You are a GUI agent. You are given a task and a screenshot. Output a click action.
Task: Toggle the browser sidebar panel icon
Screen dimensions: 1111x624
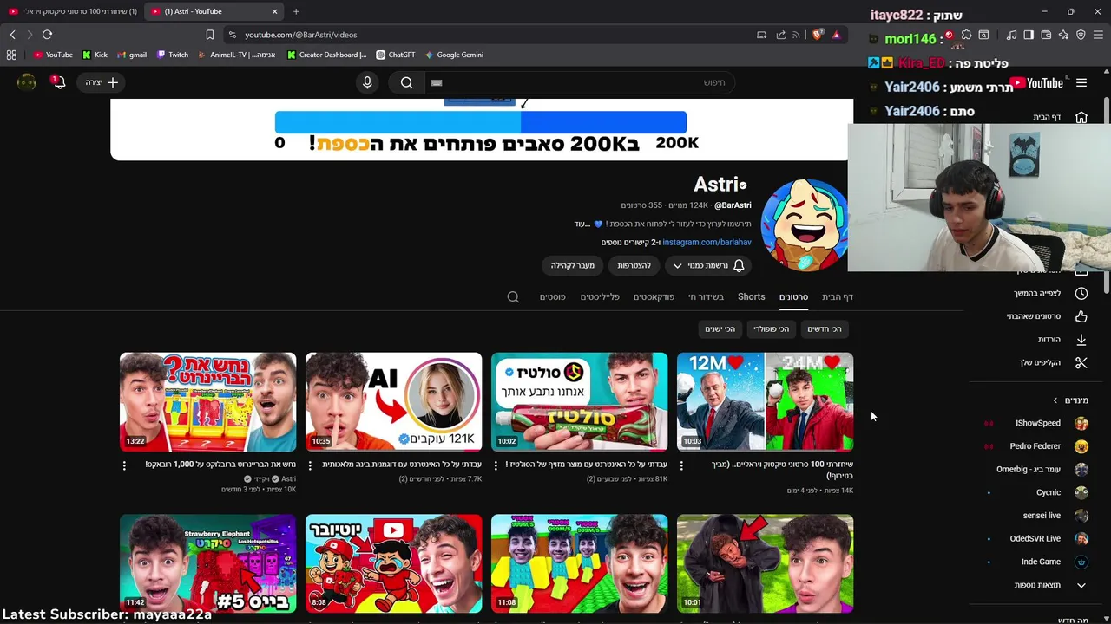(x=1029, y=35)
